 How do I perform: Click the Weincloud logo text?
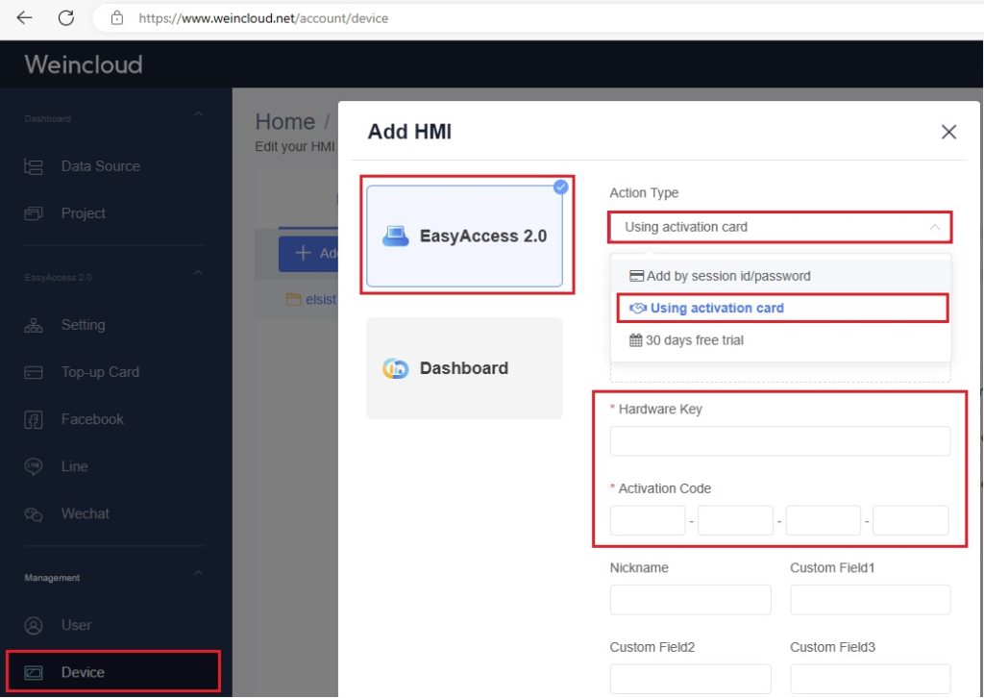(x=84, y=64)
